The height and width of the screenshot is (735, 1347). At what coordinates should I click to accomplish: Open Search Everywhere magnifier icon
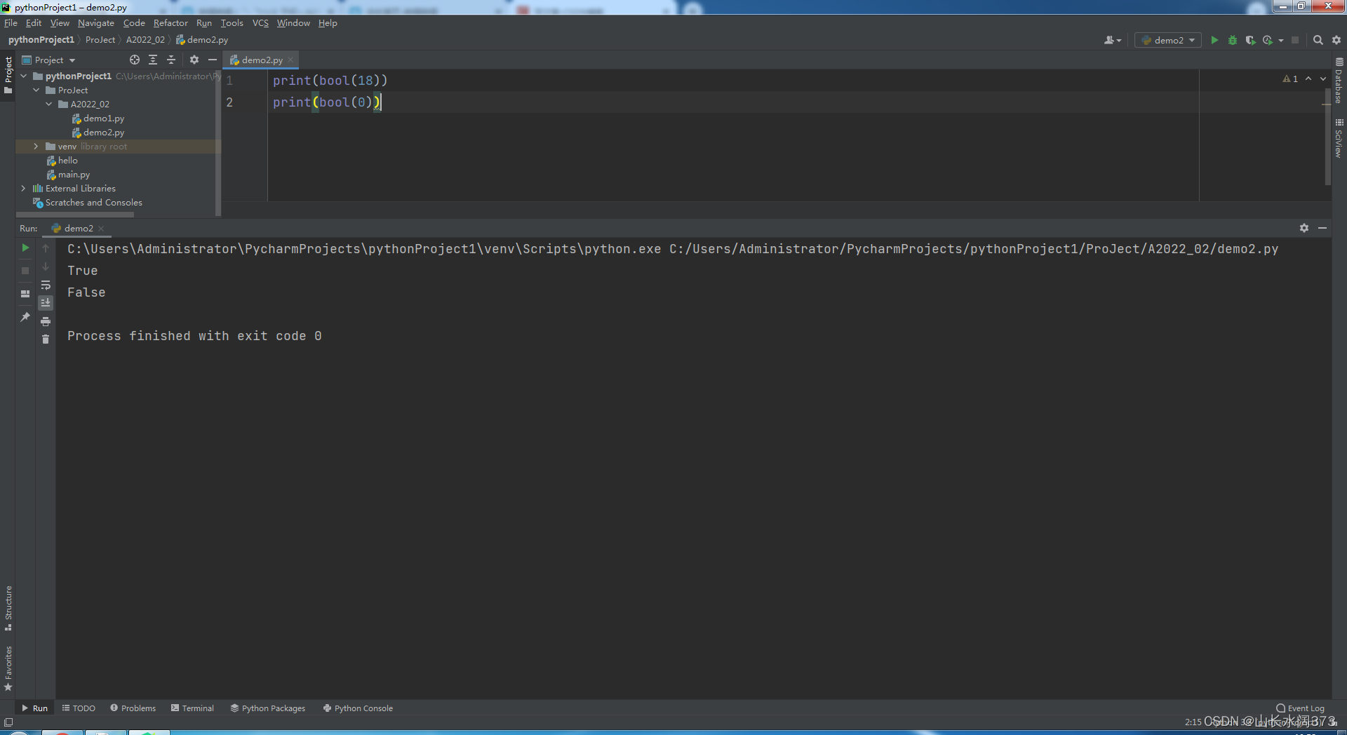point(1318,40)
